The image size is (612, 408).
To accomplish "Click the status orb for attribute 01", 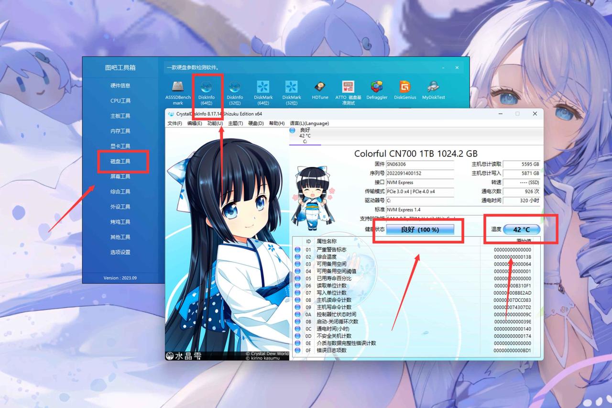I will [x=297, y=250].
